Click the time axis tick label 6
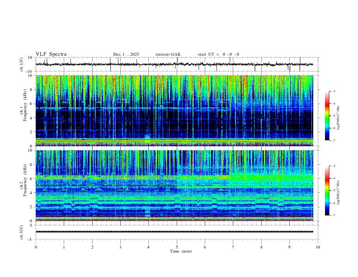 click(x=205, y=247)
